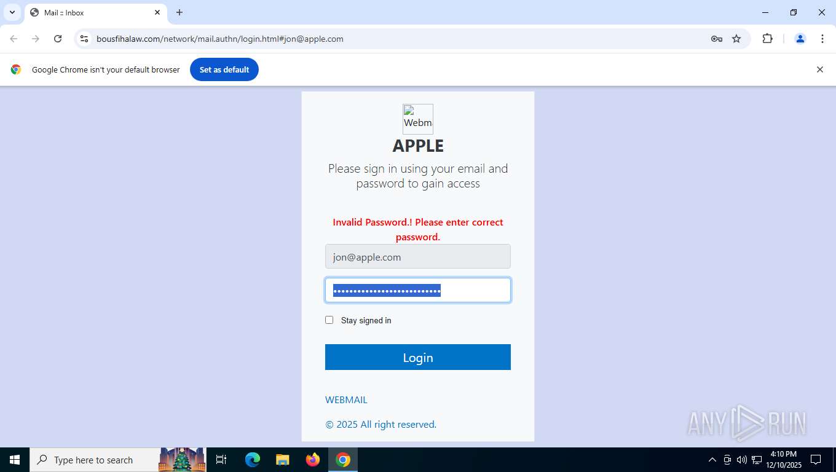Open the Chrome profile avatar
This screenshot has height=472, width=836.
tap(800, 39)
